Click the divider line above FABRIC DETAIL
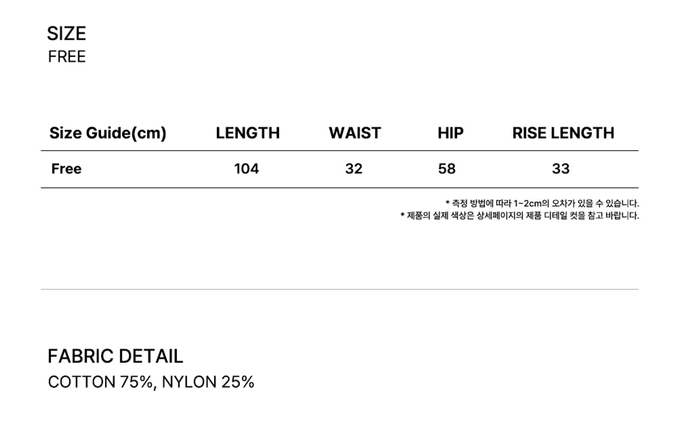This screenshot has width=676, height=436. point(340,289)
